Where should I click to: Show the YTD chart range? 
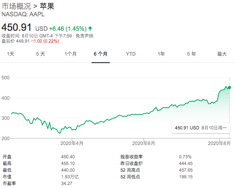[x=130, y=54]
